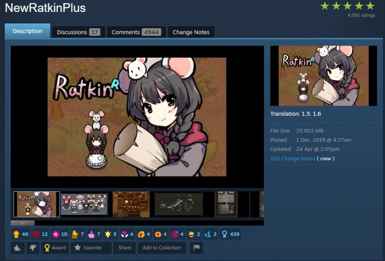Click the thumbs down rate button
The height and width of the screenshot is (261, 385).
[x=33, y=248]
